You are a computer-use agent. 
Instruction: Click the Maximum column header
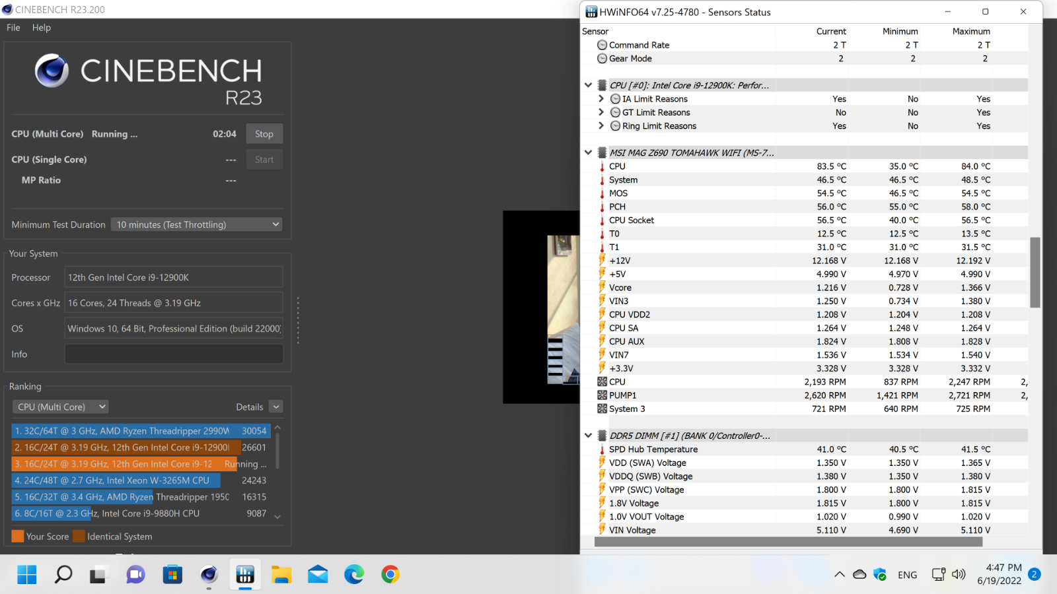click(971, 32)
